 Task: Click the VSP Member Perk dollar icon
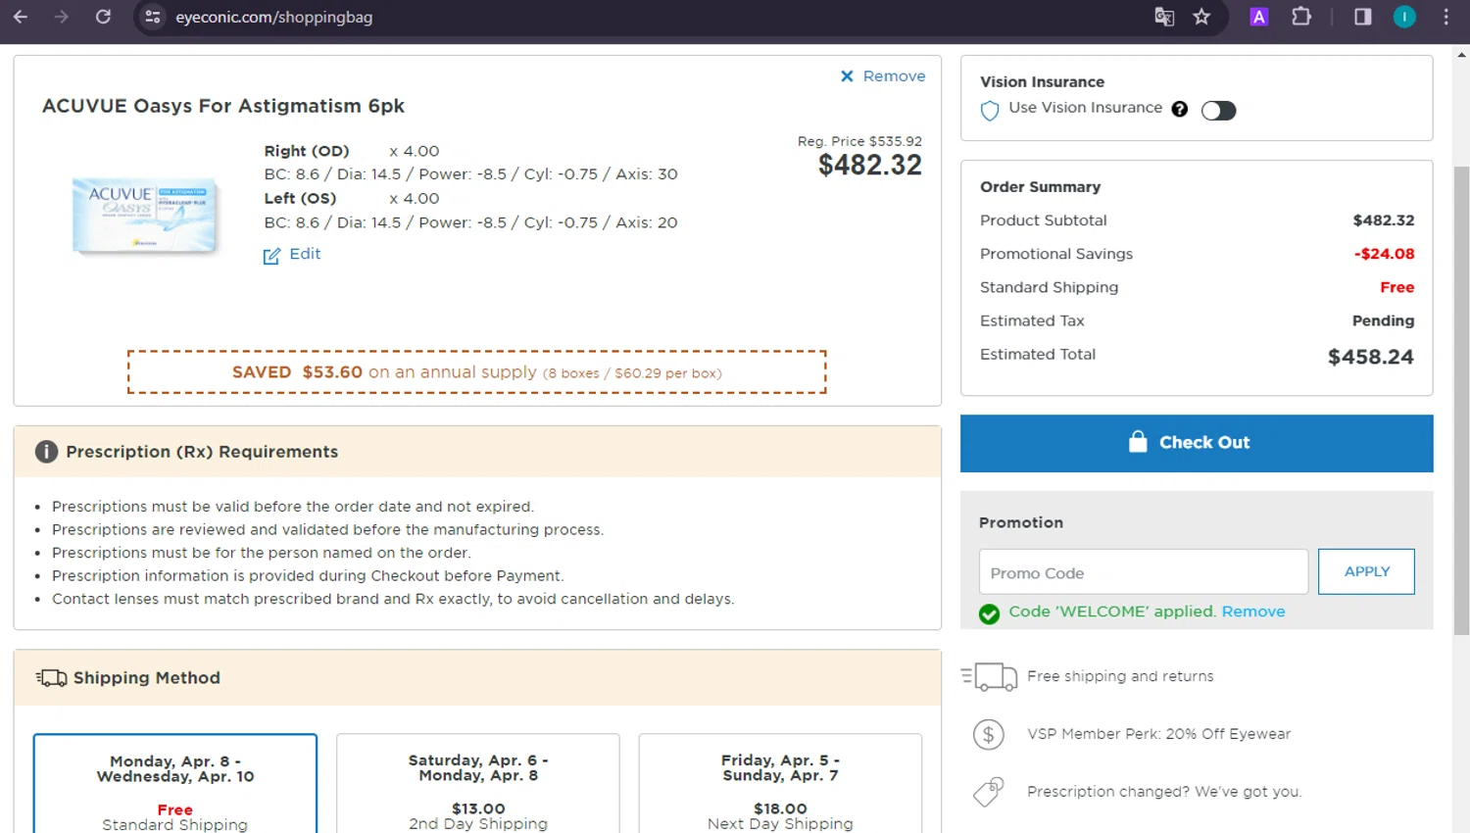coord(989,734)
